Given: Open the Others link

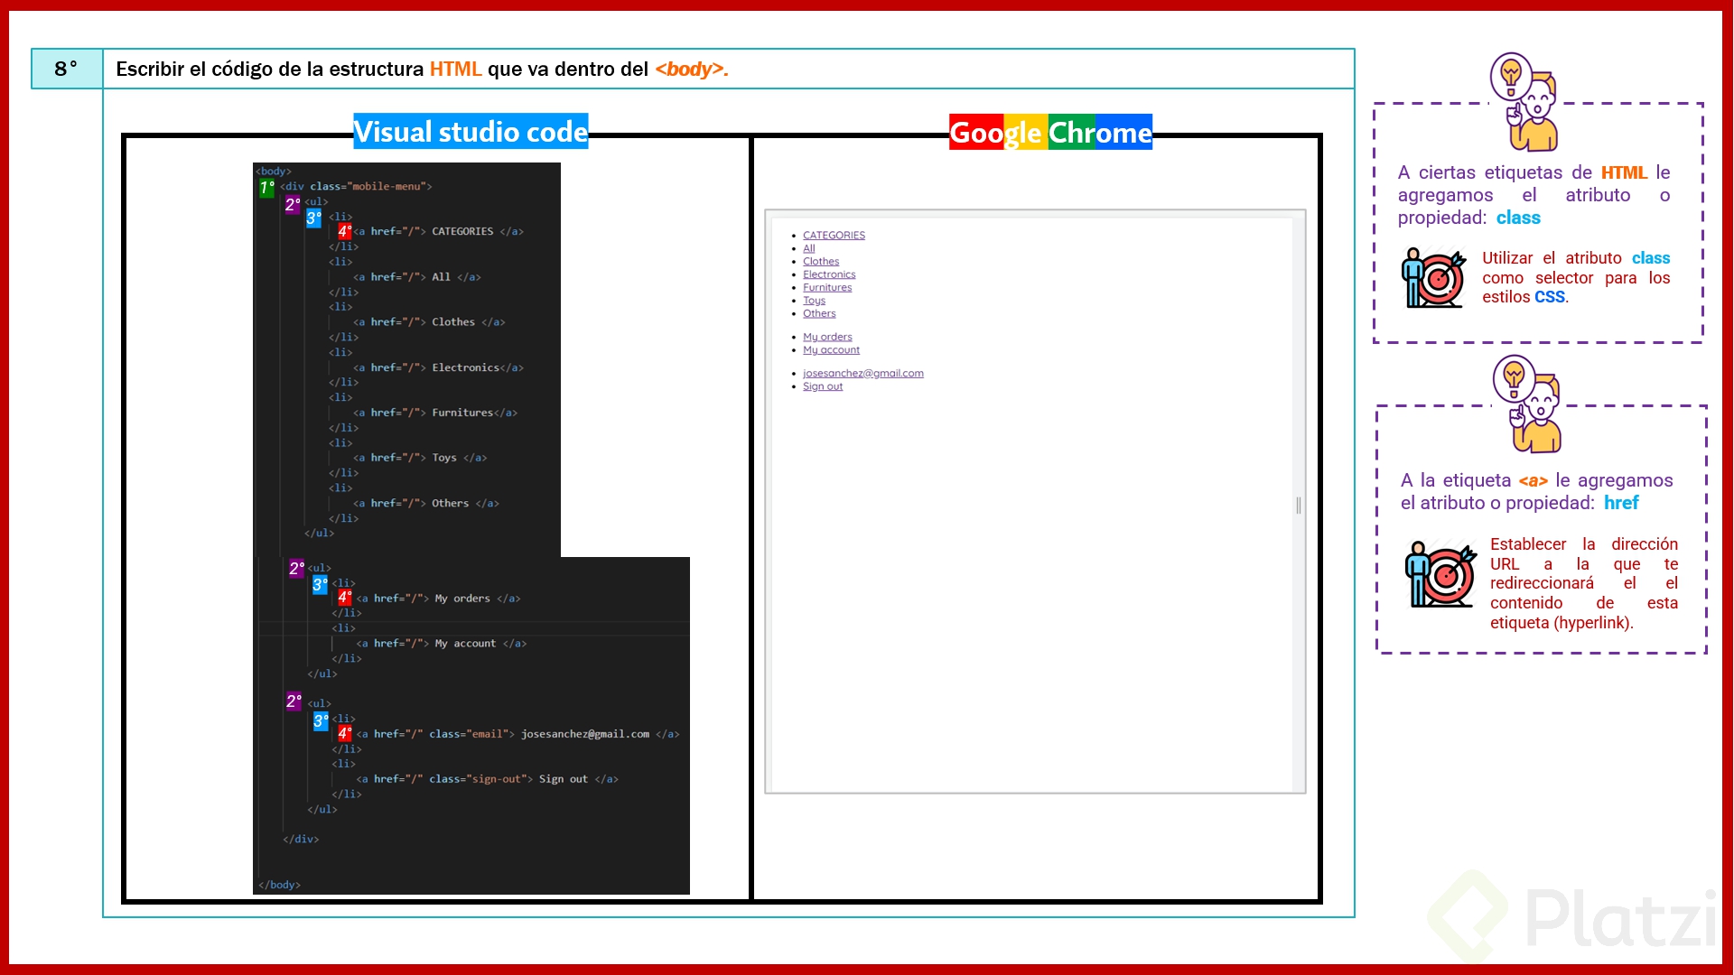Looking at the screenshot, I should (818, 313).
